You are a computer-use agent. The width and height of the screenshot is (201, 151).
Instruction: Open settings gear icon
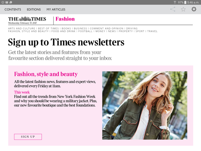point(194,9)
